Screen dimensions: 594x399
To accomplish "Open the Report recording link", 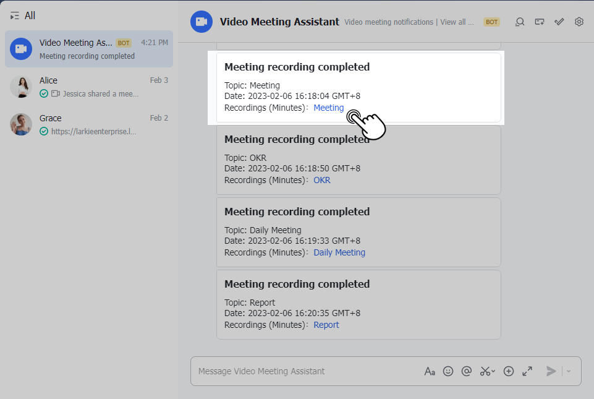I will pos(326,325).
